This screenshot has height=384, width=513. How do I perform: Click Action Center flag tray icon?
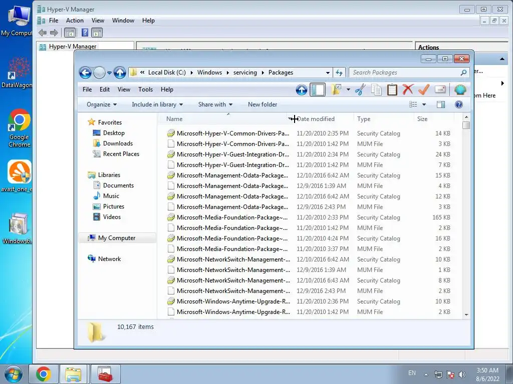pyautogui.click(x=450, y=374)
